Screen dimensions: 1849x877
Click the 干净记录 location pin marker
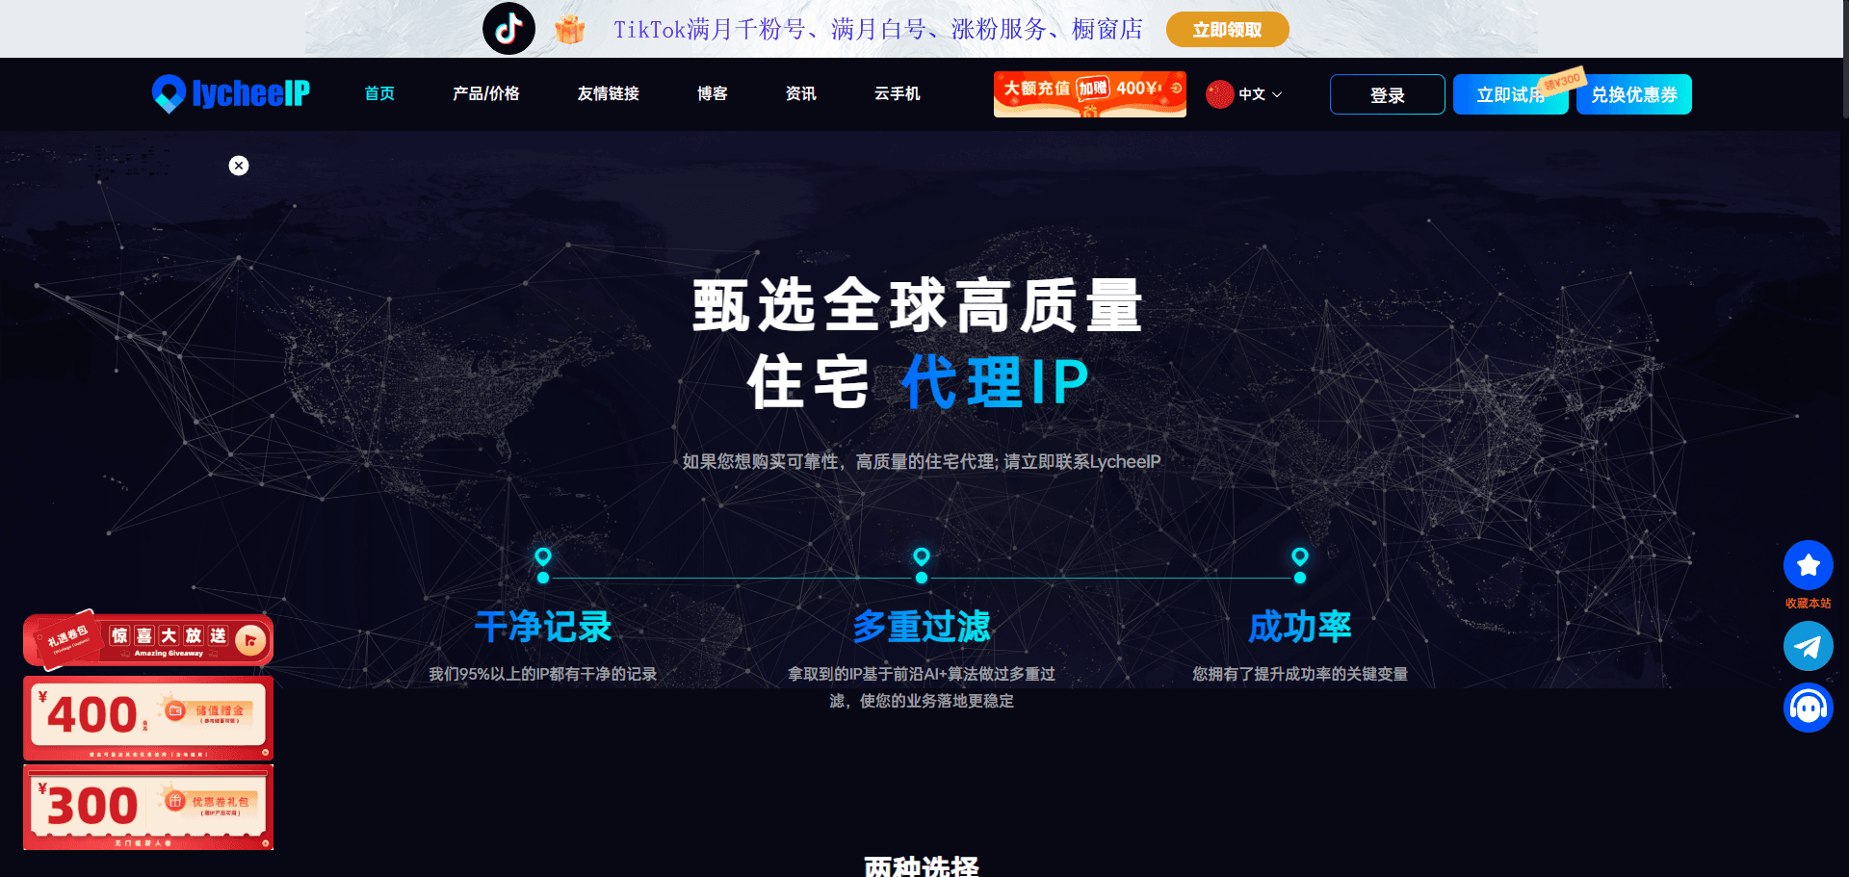pyautogui.click(x=543, y=557)
